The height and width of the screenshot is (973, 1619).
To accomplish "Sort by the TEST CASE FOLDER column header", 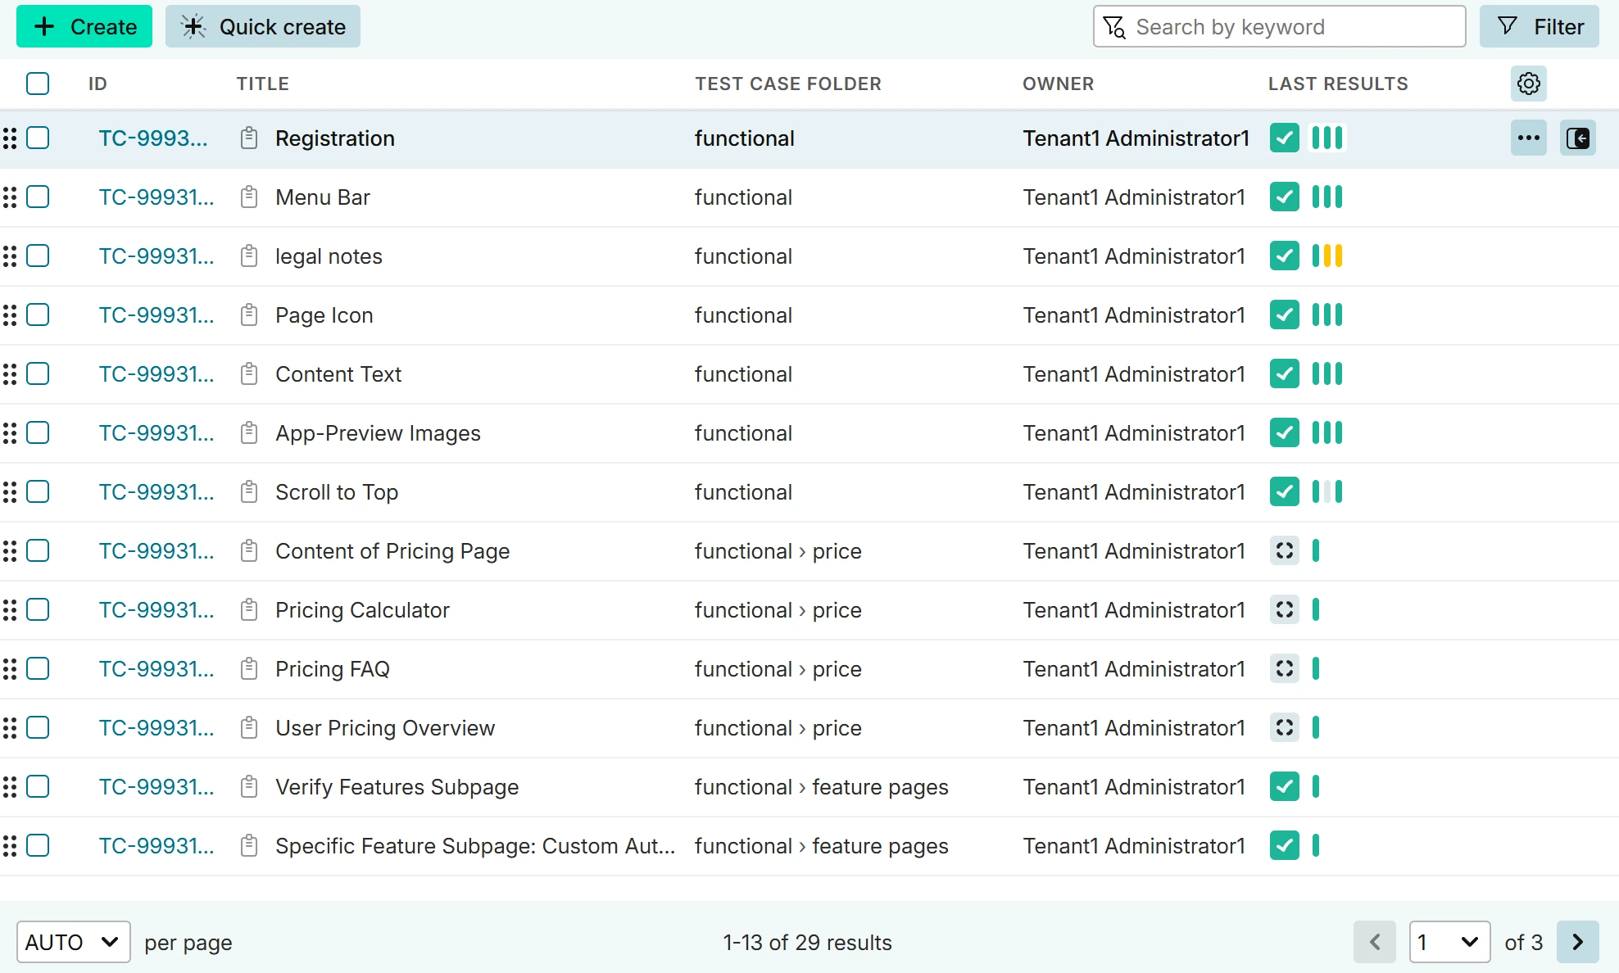I will 788,84.
